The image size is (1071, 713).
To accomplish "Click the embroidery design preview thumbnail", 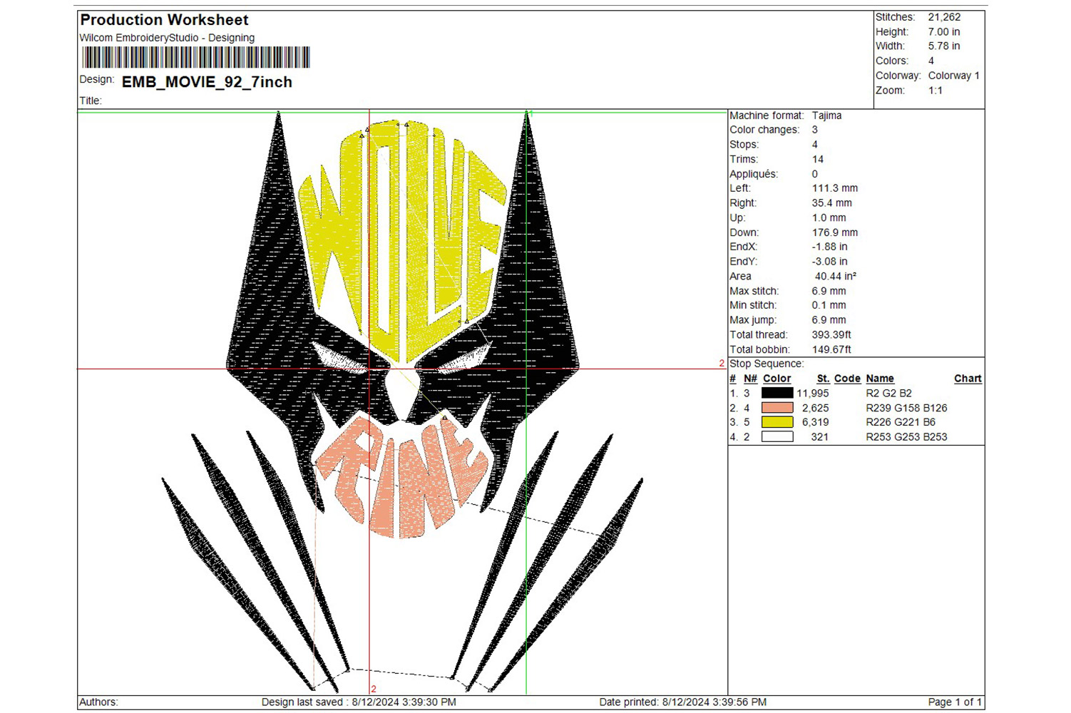I will [402, 401].
